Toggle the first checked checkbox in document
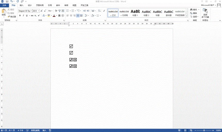 [71, 46]
